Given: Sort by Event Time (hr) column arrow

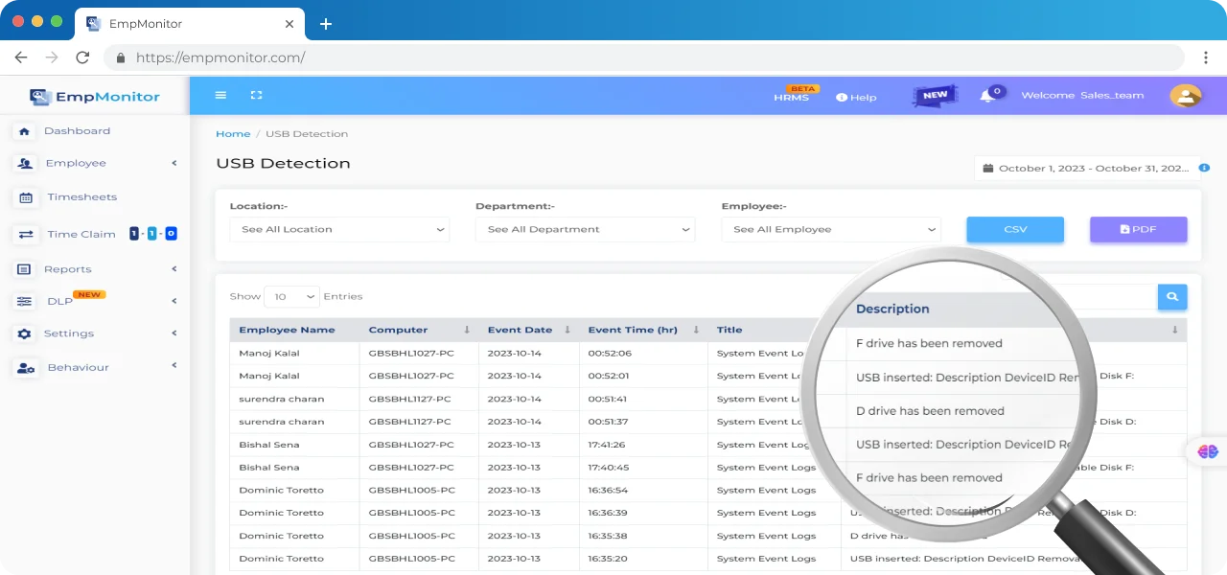Looking at the screenshot, I should click(696, 330).
